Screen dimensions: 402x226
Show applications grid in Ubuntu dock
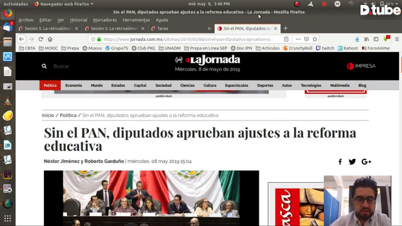[8, 218]
